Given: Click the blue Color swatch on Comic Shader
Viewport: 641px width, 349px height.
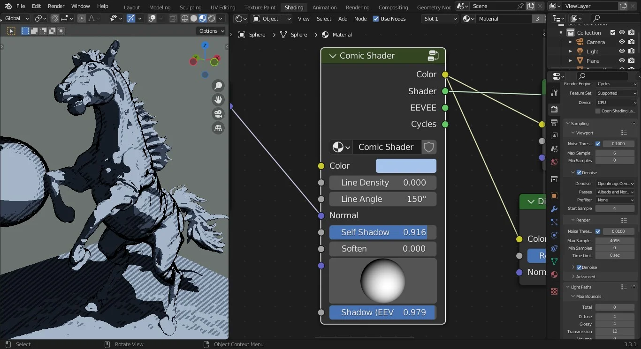Looking at the screenshot, I should (405, 166).
